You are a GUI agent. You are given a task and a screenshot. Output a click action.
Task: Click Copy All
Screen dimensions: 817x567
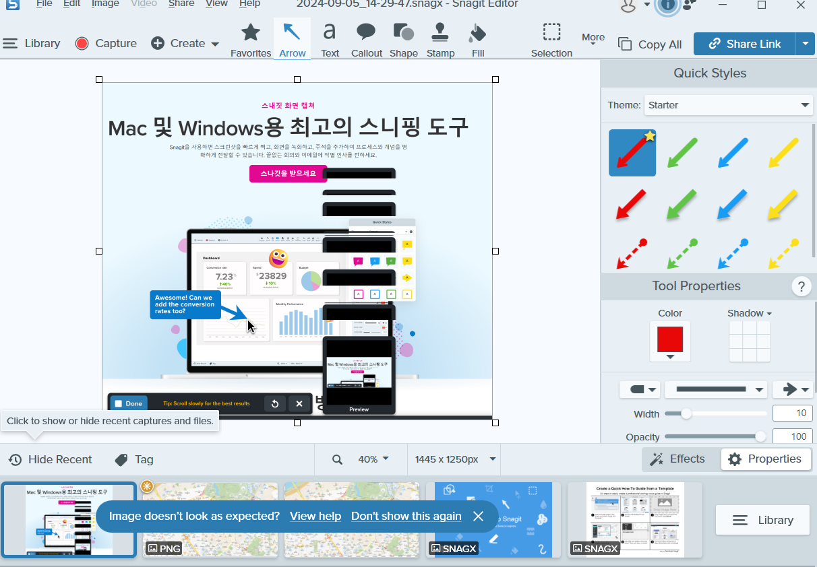pos(650,44)
